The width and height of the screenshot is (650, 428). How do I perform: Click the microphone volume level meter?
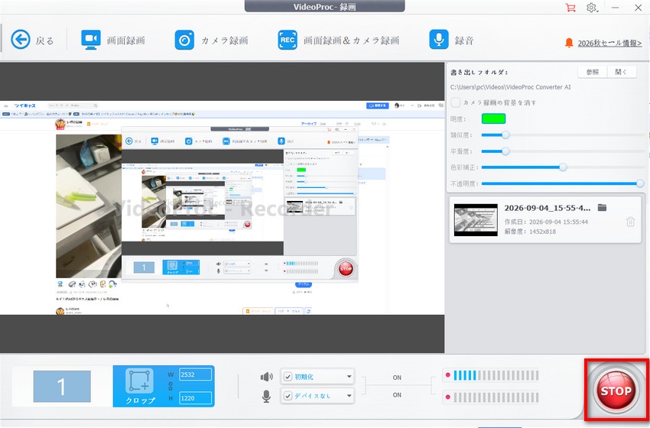496,397
